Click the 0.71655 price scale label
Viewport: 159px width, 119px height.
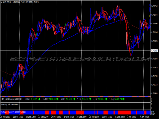(x=154, y=59)
